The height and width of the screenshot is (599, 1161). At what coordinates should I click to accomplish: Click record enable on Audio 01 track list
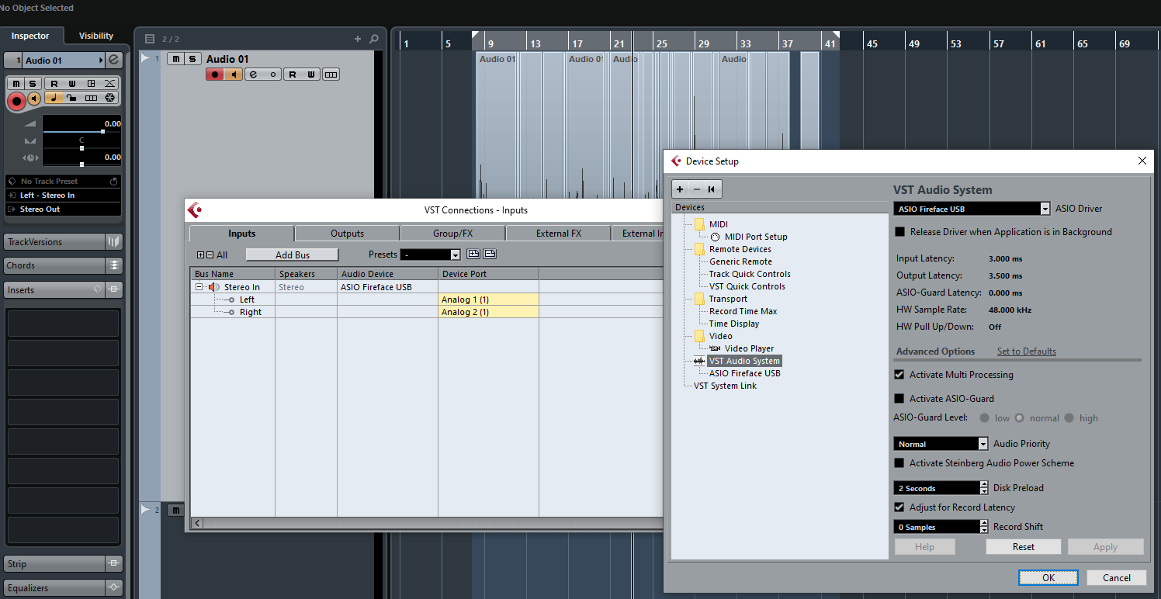tap(215, 74)
